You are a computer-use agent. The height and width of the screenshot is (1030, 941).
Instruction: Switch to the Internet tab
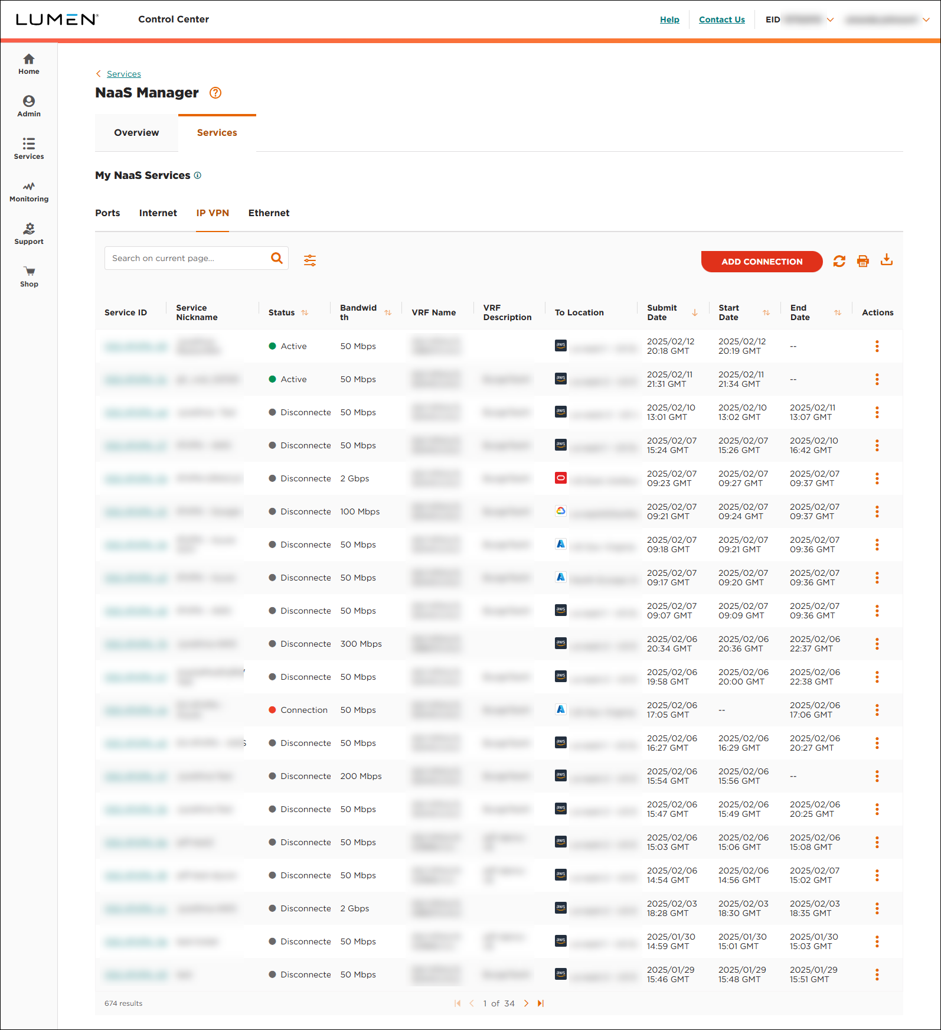(x=158, y=213)
